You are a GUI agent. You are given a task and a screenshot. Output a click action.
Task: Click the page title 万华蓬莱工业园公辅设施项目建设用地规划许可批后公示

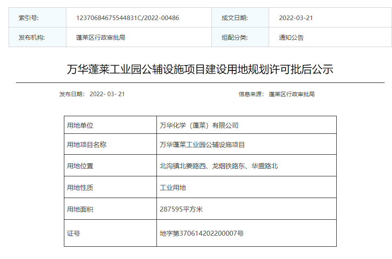pos(200,69)
